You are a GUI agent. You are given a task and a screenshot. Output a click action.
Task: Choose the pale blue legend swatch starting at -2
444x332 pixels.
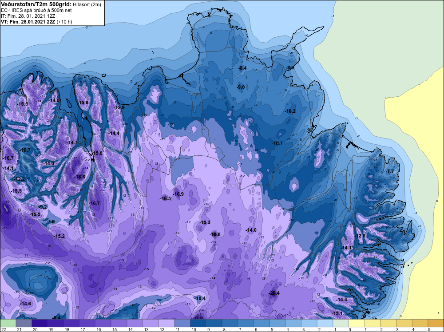click(x=325, y=323)
